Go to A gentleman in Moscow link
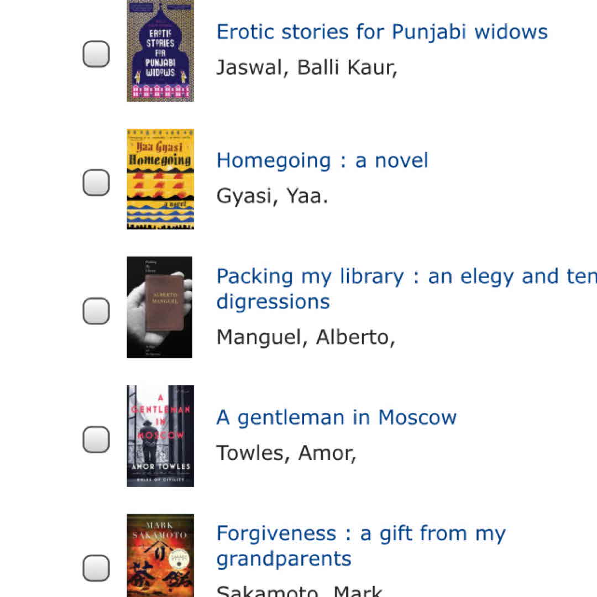The width and height of the screenshot is (597, 597). [x=336, y=417]
